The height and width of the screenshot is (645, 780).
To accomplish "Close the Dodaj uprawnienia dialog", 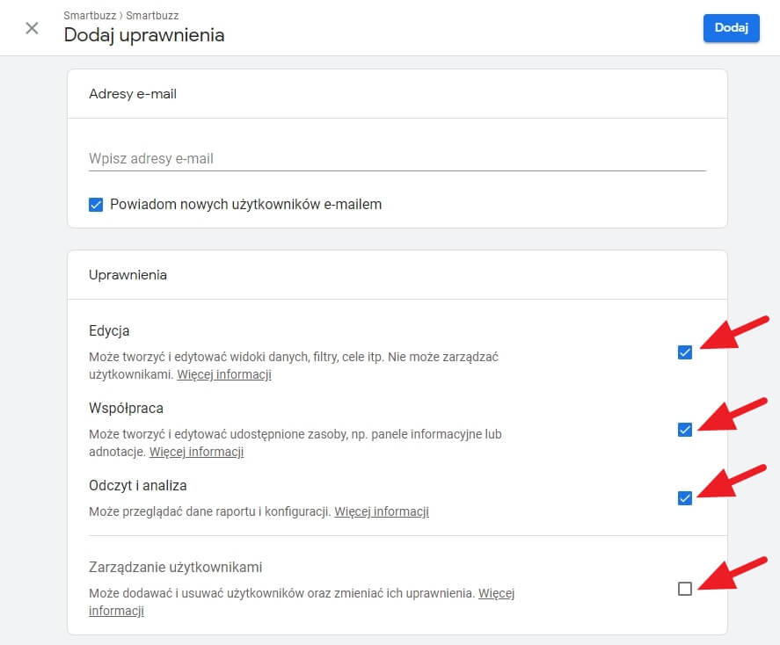I will (x=32, y=28).
